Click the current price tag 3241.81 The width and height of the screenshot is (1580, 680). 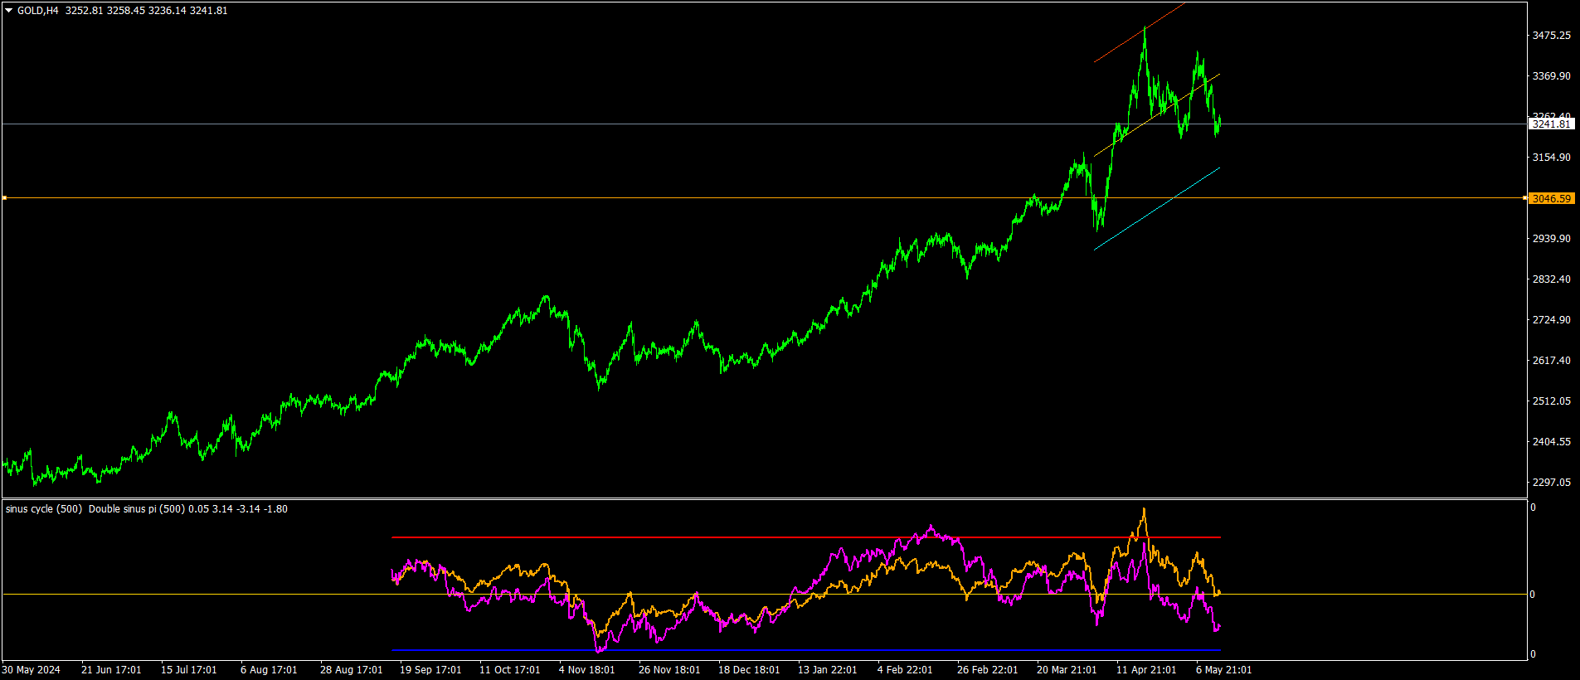click(1551, 124)
